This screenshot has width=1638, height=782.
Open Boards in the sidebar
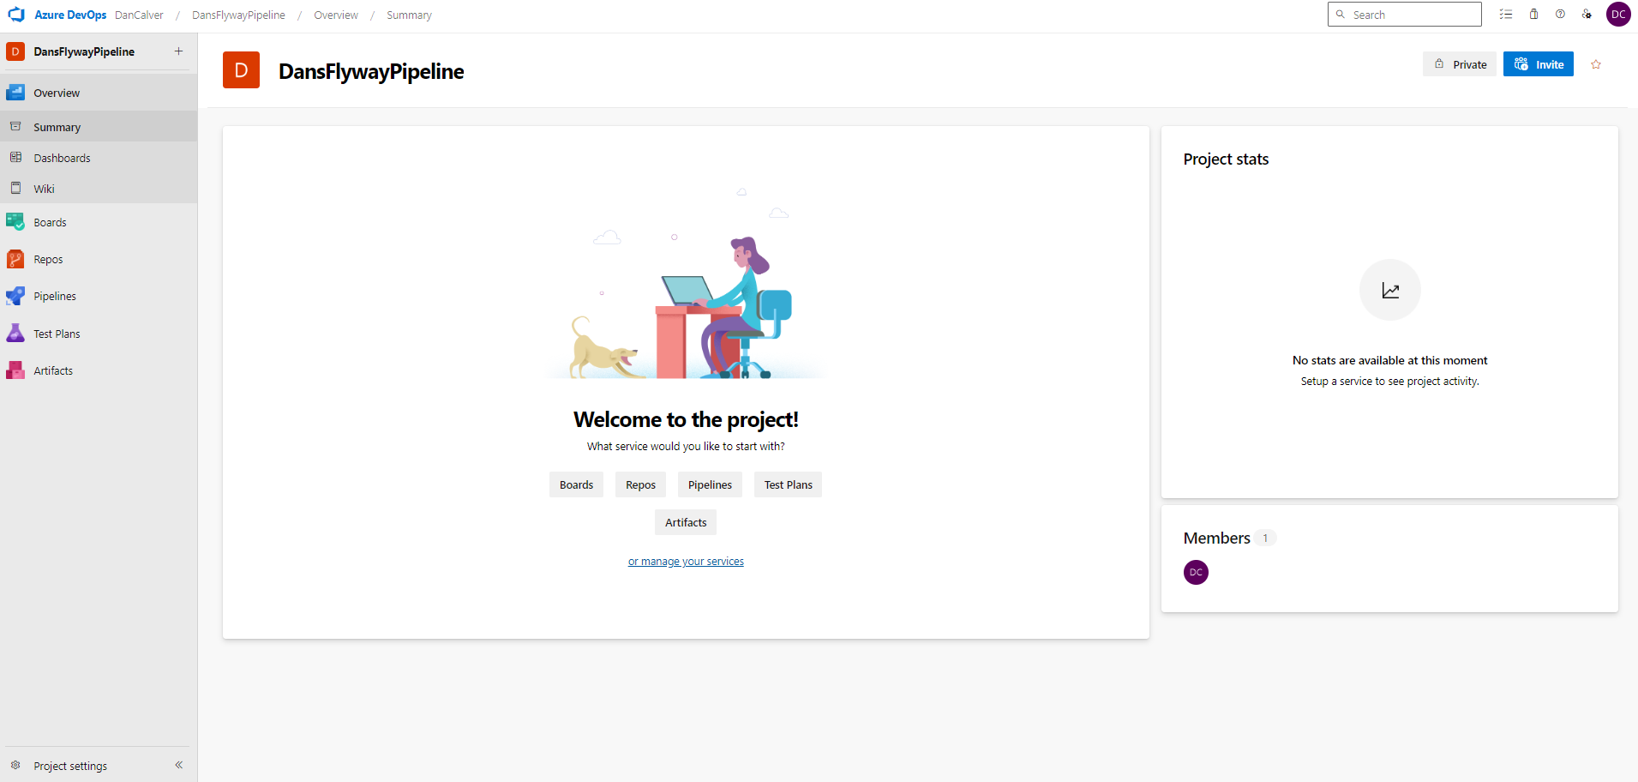click(99, 222)
